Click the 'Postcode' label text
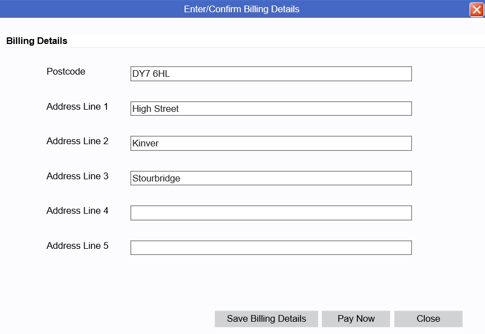Screen dimensions: 485x334 pyautogui.click(x=66, y=71)
